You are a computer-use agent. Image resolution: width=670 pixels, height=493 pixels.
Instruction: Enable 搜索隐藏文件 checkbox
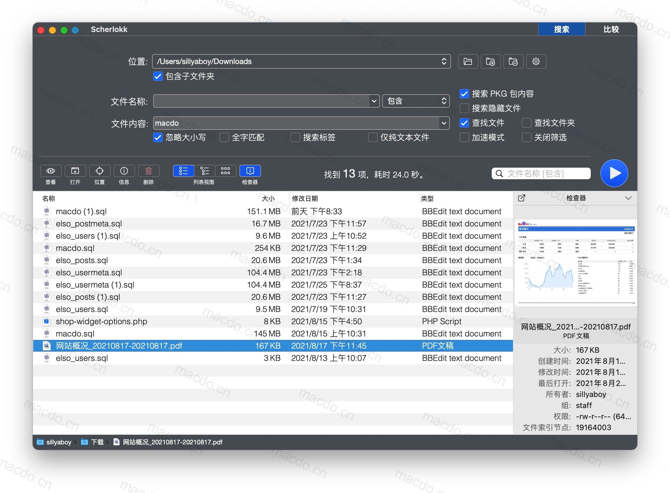click(x=464, y=108)
